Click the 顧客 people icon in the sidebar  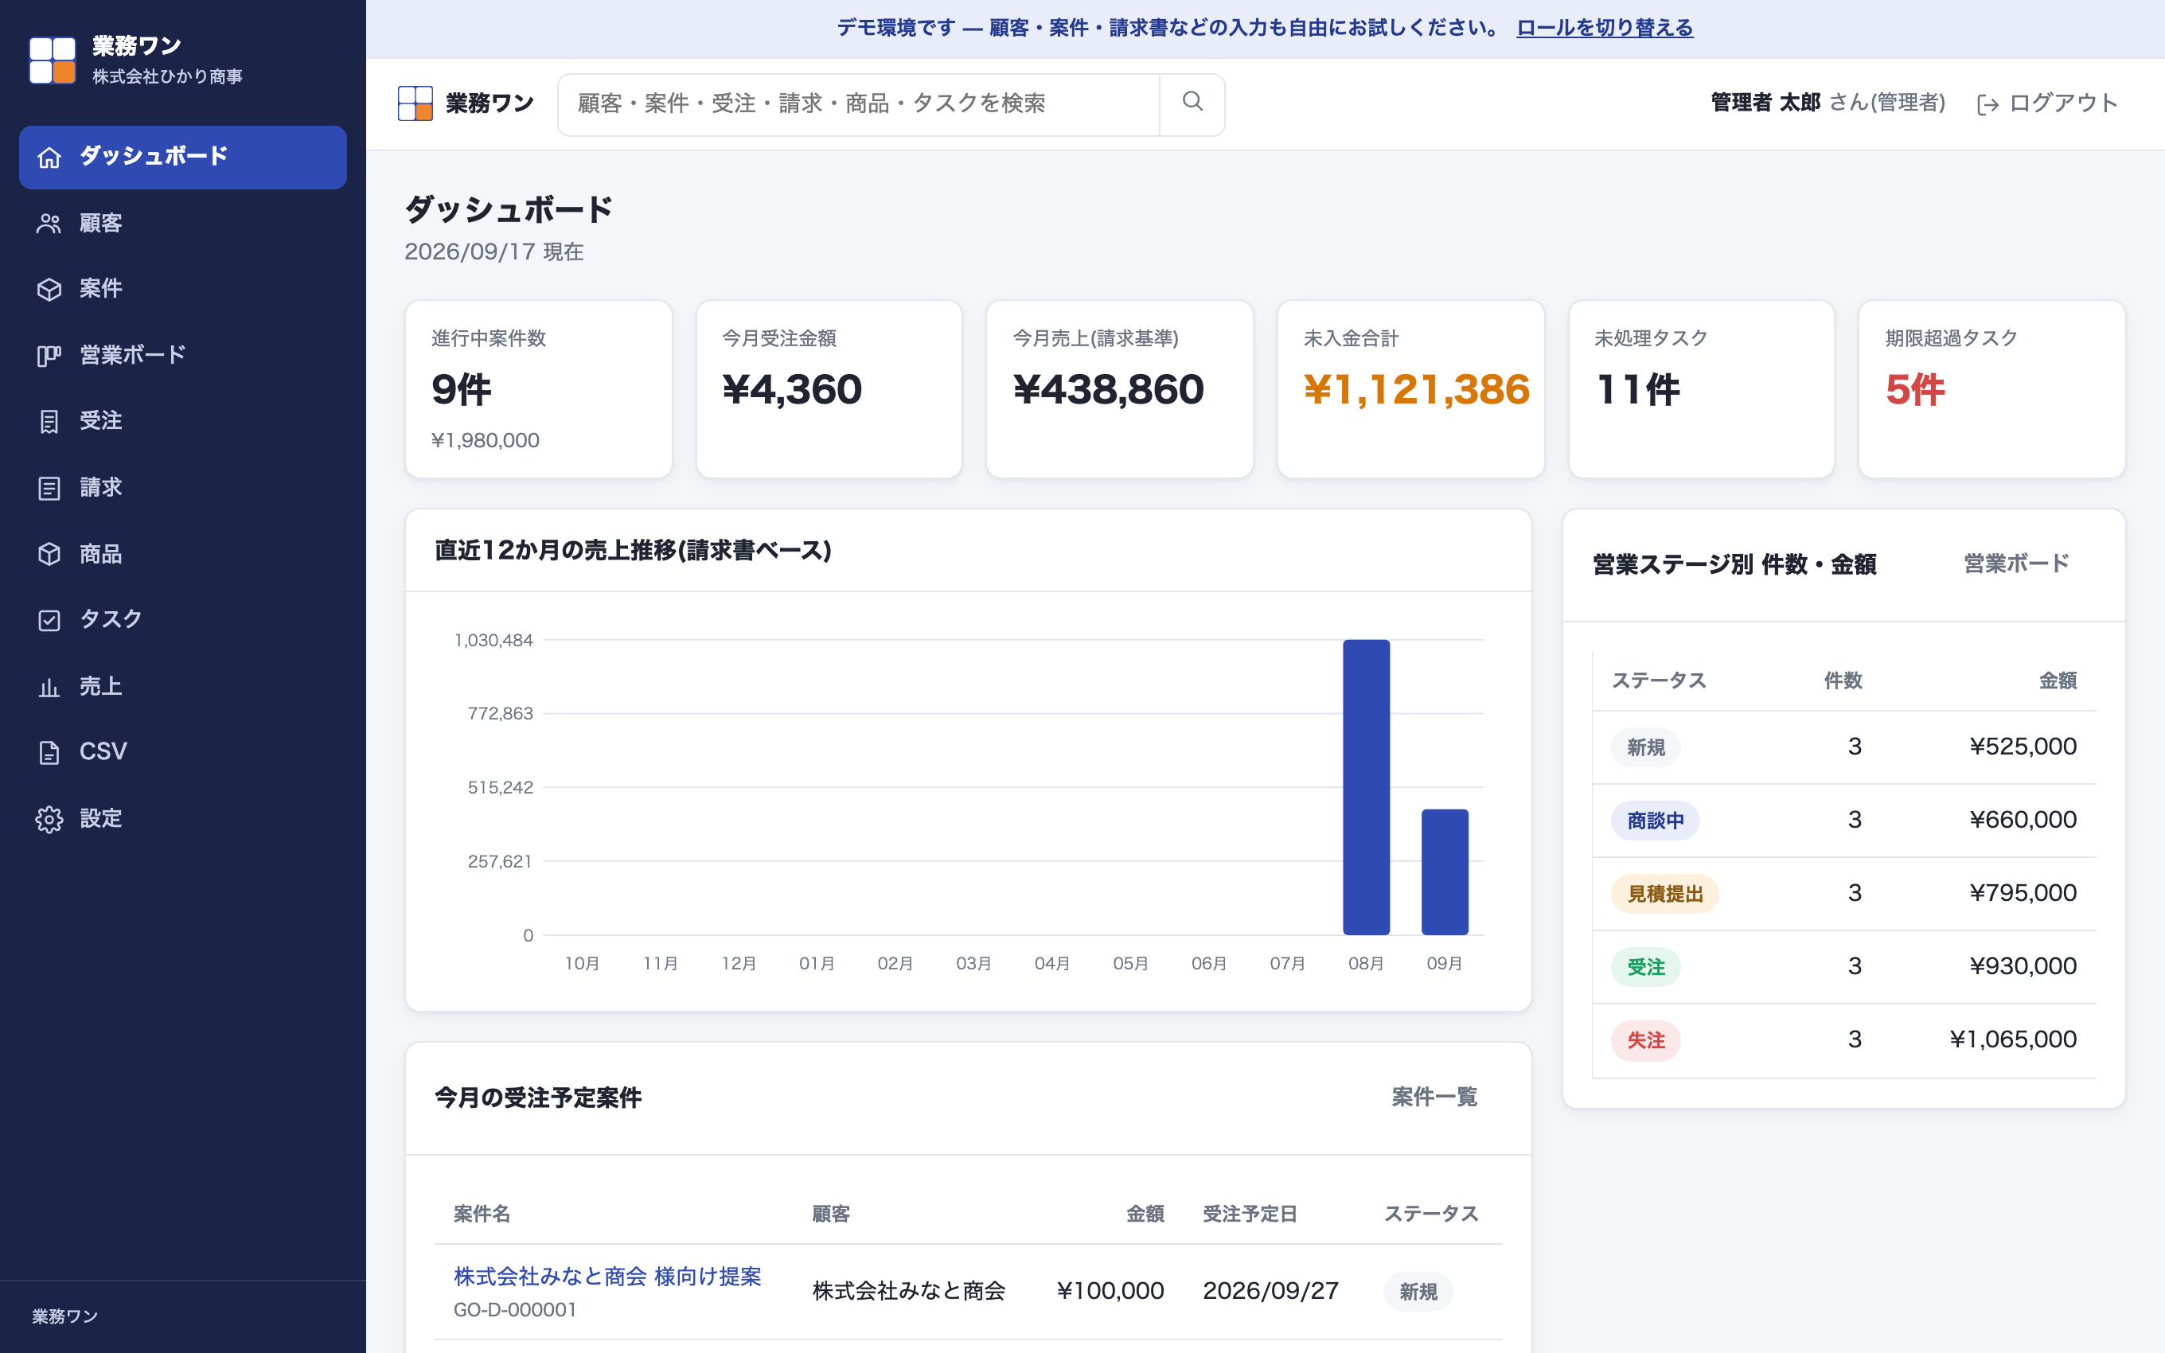(x=49, y=224)
